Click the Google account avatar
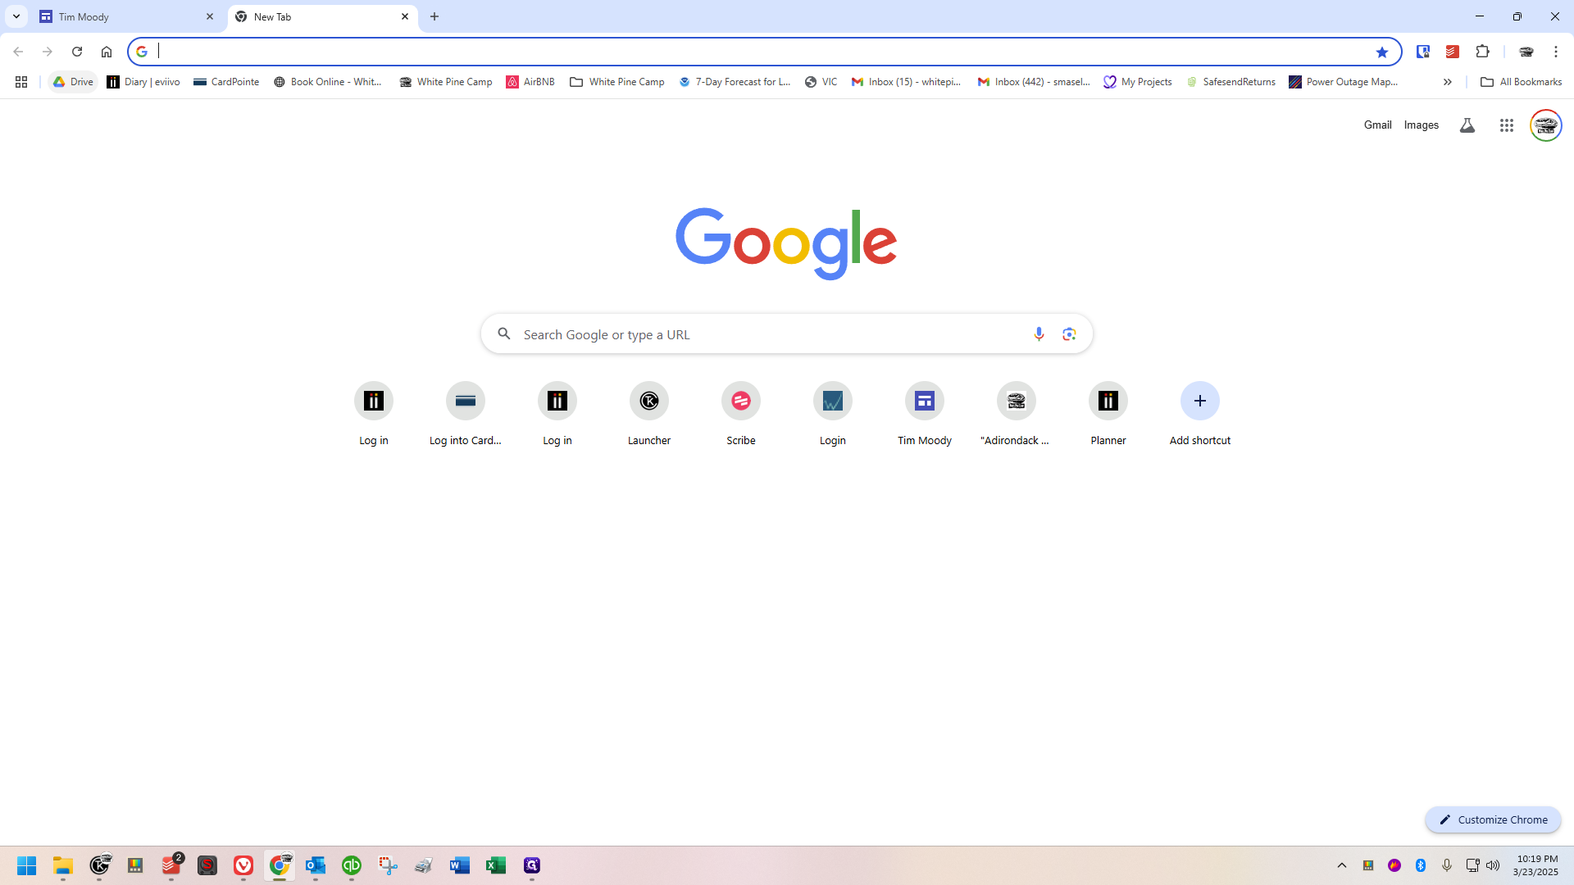Image resolution: width=1574 pixels, height=885 pixels. pyautogui.click(x=1546, y=125)
